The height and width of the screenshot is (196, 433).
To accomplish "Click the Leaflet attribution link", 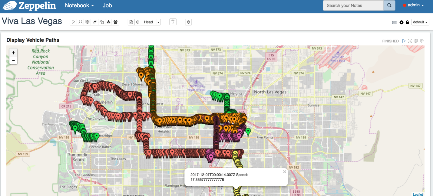I will tap(418, 194).
